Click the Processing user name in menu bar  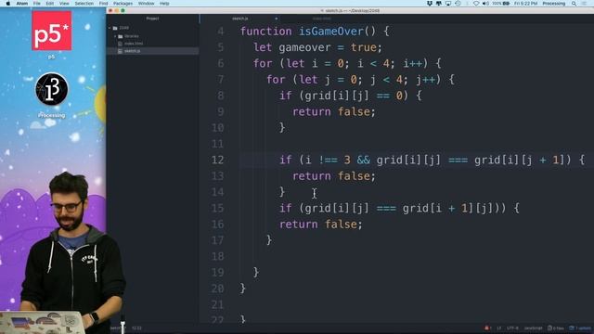(x=554, y=4)
